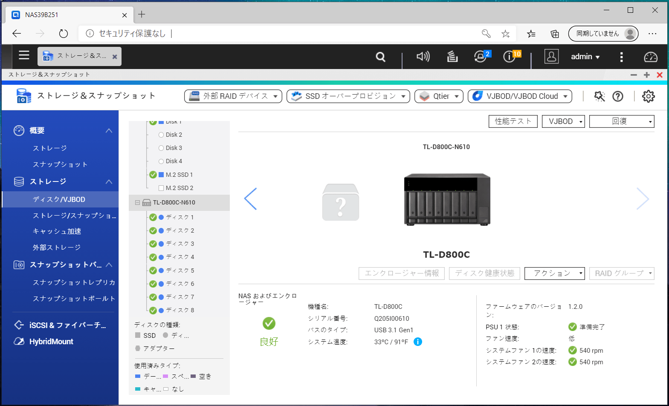
Task: Collapse the TL-D800C-N610 tree node
Action: click(x=137, y=203)
